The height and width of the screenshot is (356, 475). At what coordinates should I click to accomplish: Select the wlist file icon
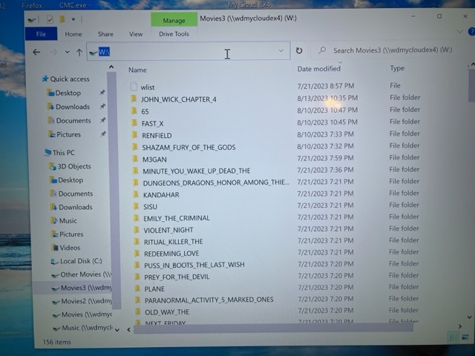click(x=134, y=87)
